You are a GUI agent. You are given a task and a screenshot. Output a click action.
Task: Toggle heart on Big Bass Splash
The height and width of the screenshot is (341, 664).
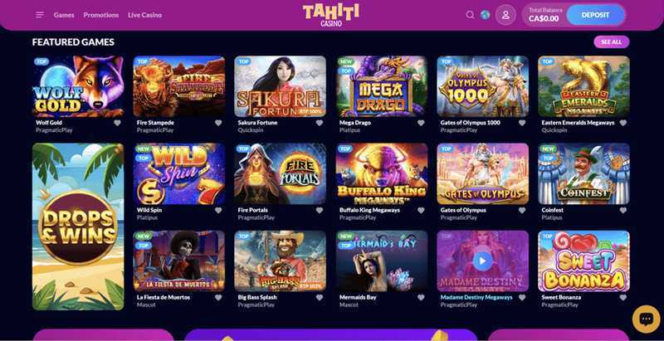click(320, 297)
